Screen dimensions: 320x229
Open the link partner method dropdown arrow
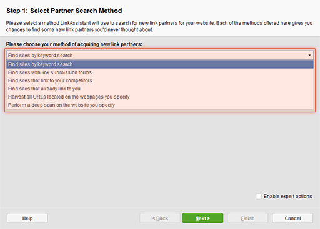[x=309, y=55]
